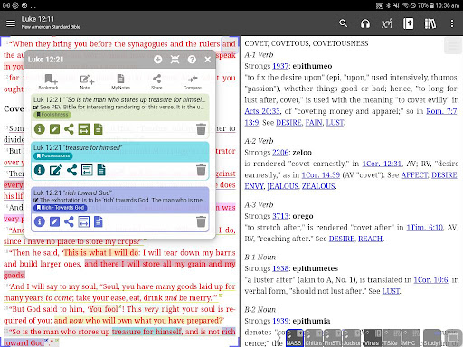The image size is (463, 347).
Task: Follow the Acts 20:33 reference link
Action: [x=262, y=111]
